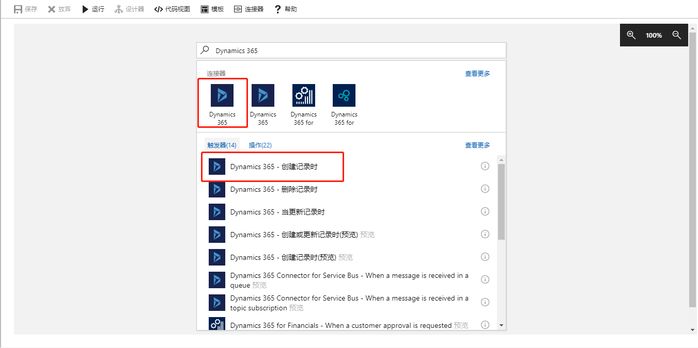Click icon of 删除记录时 trigger row
Screen dimensions: 698x348
pos(217,189)
